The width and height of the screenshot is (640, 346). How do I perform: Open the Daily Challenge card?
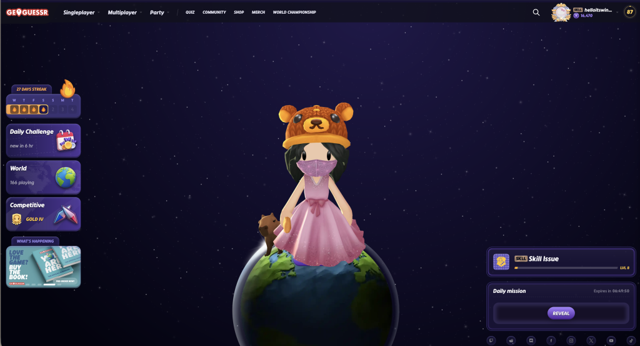43,141
